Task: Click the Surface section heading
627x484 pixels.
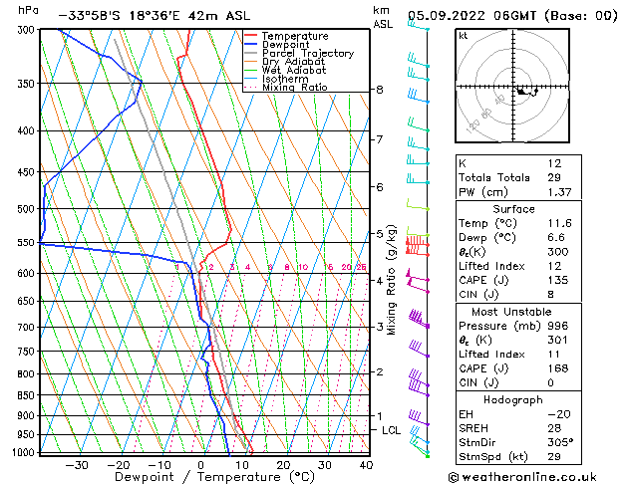Action: [513, 209]
